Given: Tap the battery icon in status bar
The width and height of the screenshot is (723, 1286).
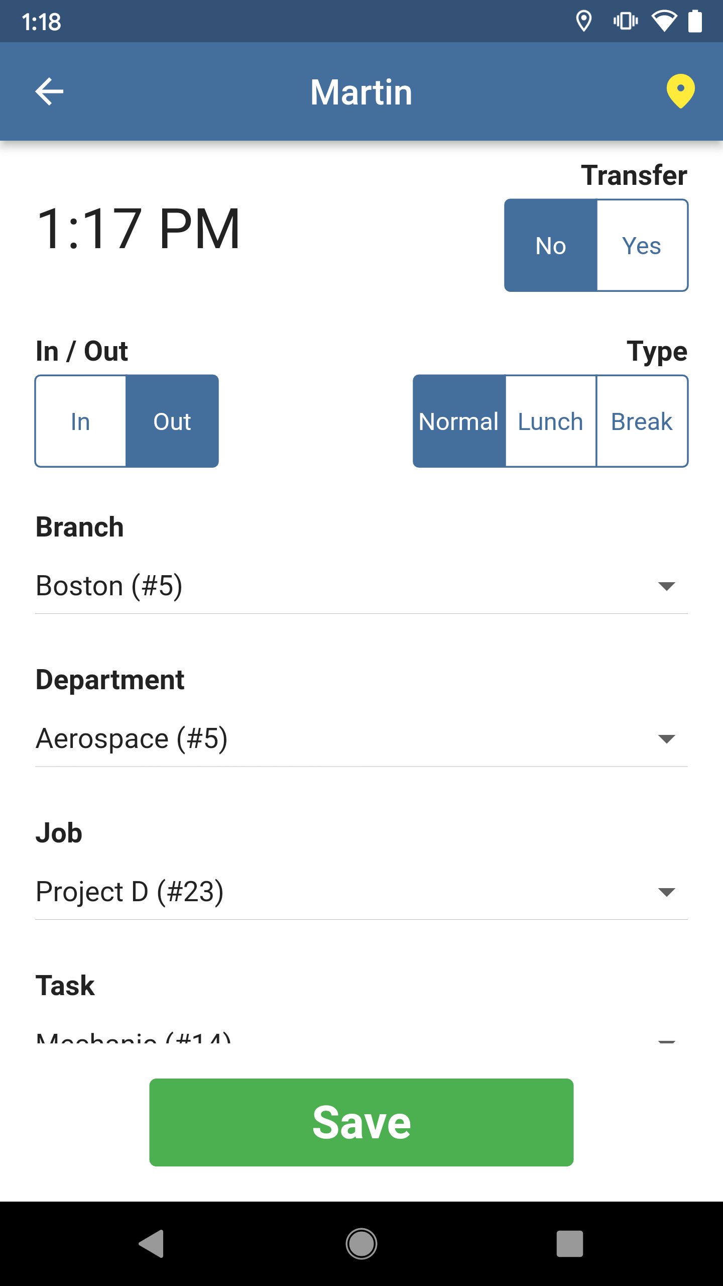Looking at the screenshot, I should point(695,22).
